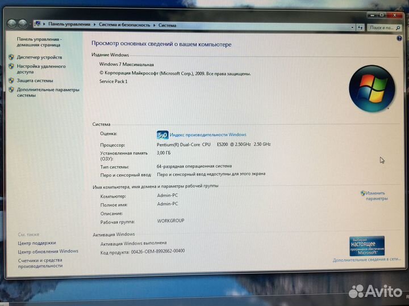Screen dimensions: 409x306
Task: Open Счетчики и средства производительности link
Action: click(40, 263)
